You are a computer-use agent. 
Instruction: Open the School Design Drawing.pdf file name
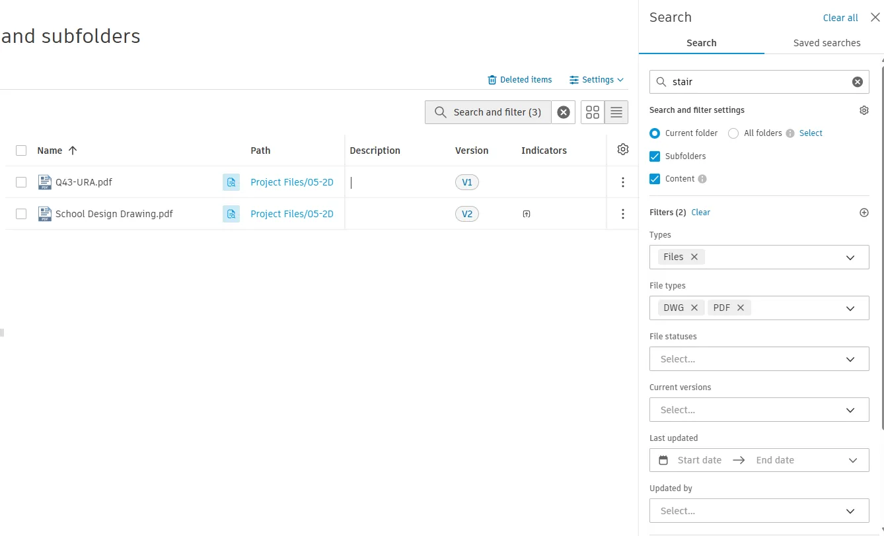(114, 214)
